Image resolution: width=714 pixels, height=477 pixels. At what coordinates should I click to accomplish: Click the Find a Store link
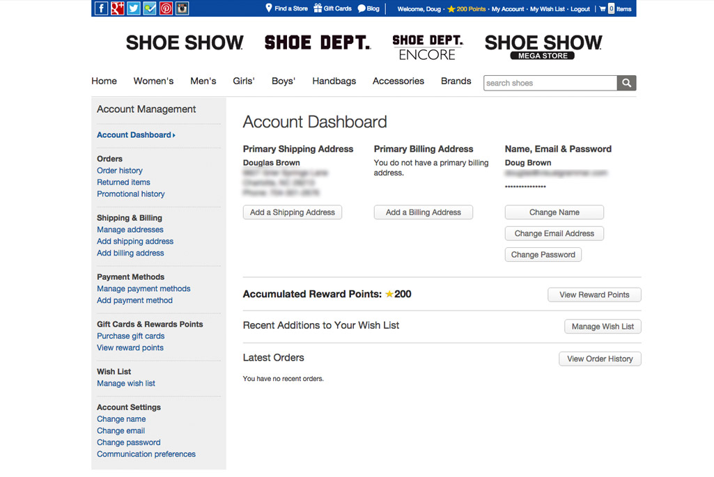286,8
